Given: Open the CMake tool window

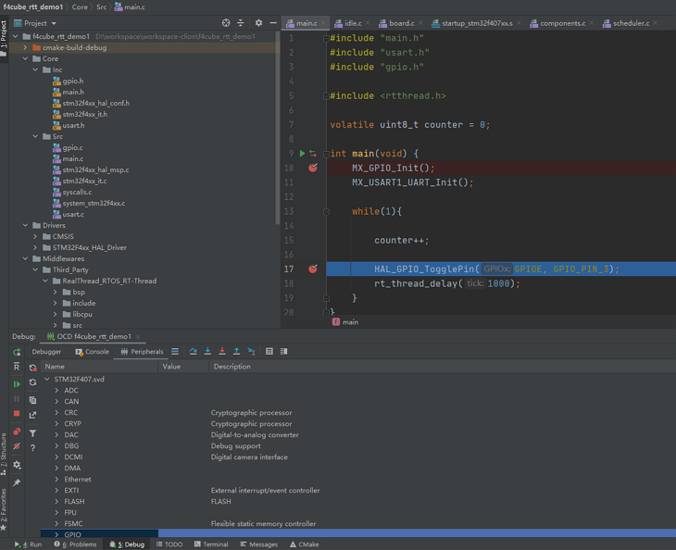Looking at the screenshot, I should coord(305,544).
